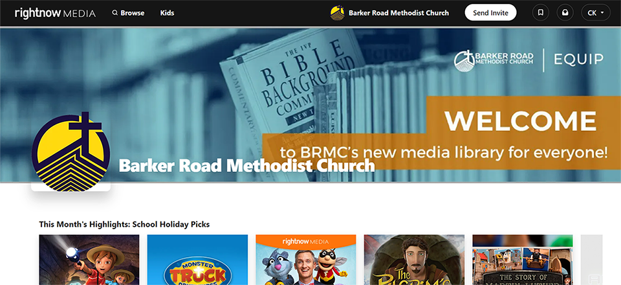Screen dimensions: 621x285
Task: Open The Pilgrim's Progress thumbnail
Action: pos(414,260)
